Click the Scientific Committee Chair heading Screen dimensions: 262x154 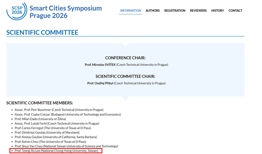coord(125,76)
